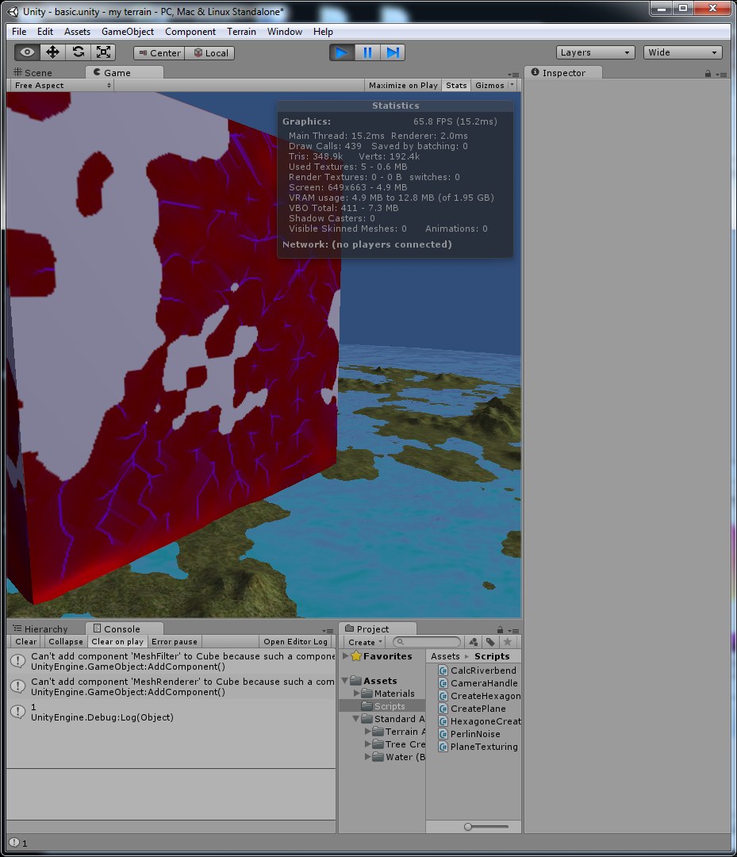Viewport: 737px width, 857px height.
Task: Toggle Clear on play in Console
Action: coord(117,642)
